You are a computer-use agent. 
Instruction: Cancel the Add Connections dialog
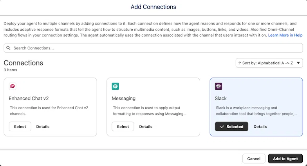point(254,159)
